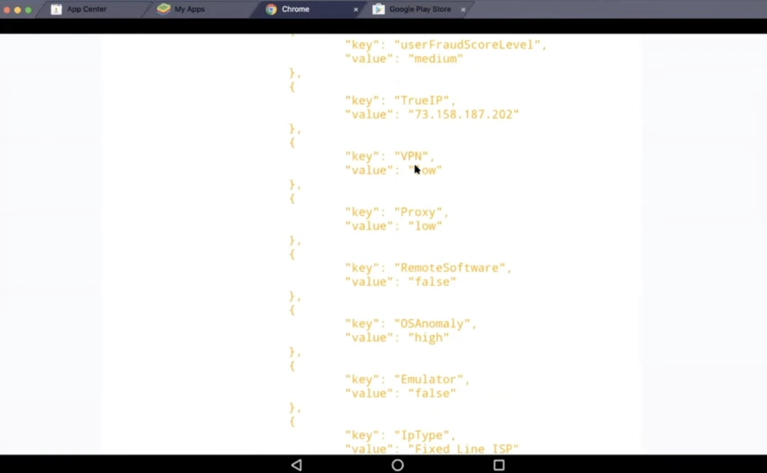Click the yellow minimize window button
The width and height of the screenshot is (767, 473).
(x=18, y=10)
